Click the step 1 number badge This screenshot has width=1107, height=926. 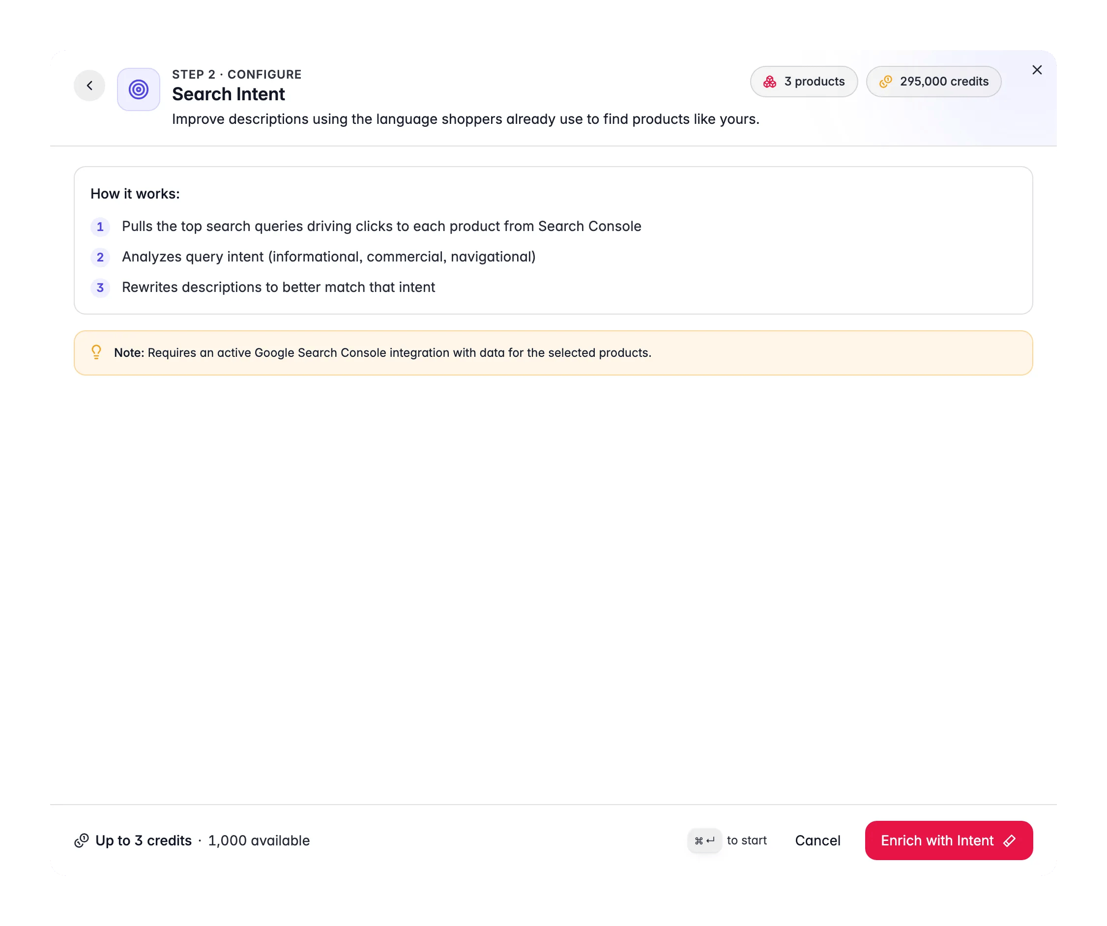[x=100, y=227]
